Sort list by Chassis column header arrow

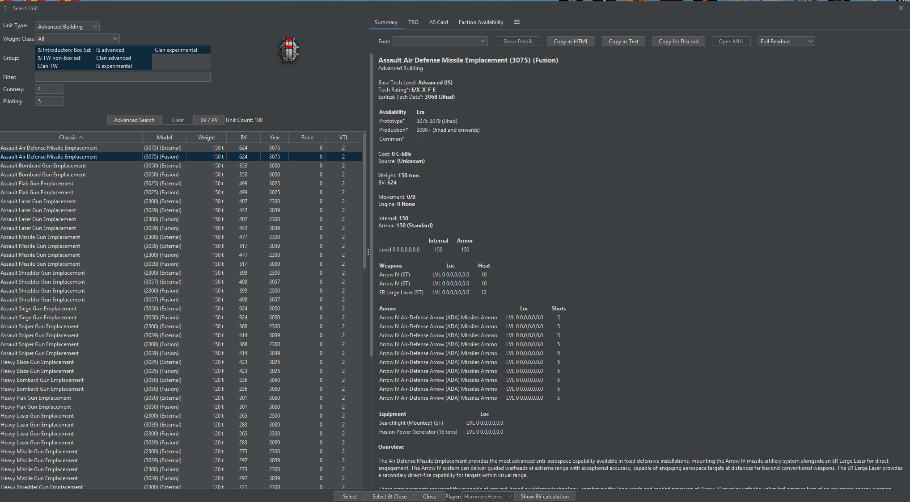coord(81,138)
